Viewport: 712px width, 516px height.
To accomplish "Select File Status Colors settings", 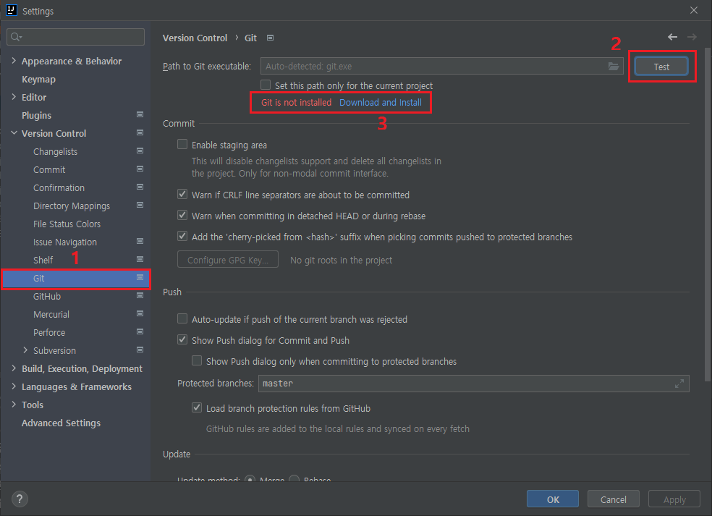I will point(67,224).
